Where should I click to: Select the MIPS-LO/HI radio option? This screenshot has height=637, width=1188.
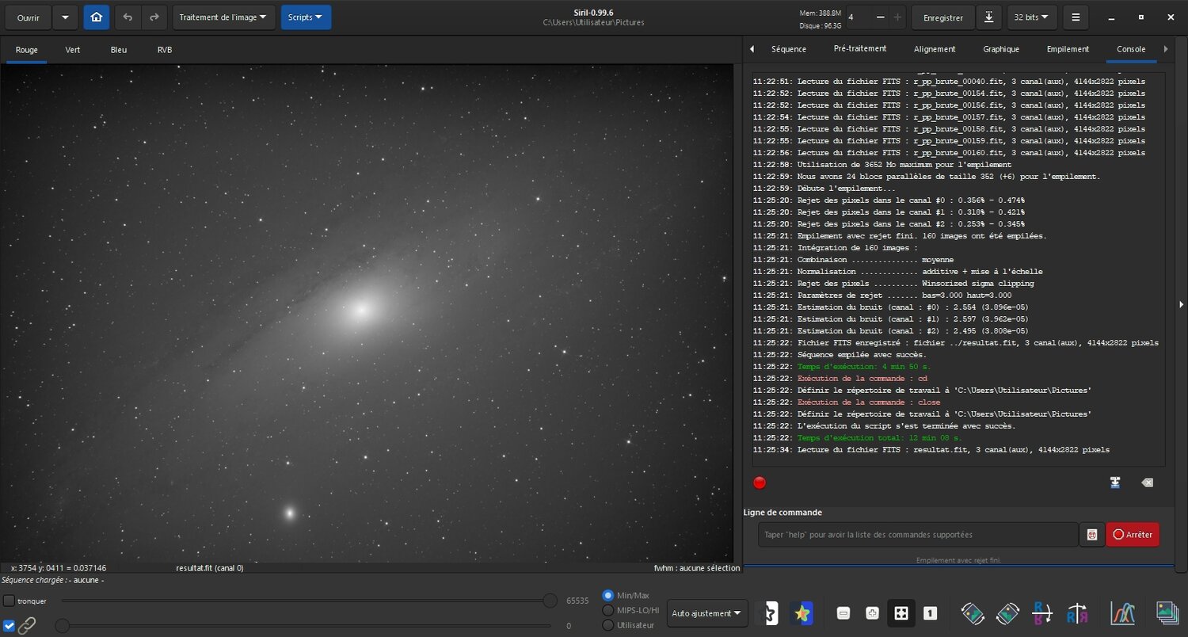[x=608, y=610]
